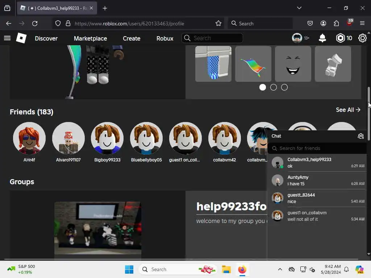
Task: Click the Roblox logo home icon
Action: [x=21, y=38]
